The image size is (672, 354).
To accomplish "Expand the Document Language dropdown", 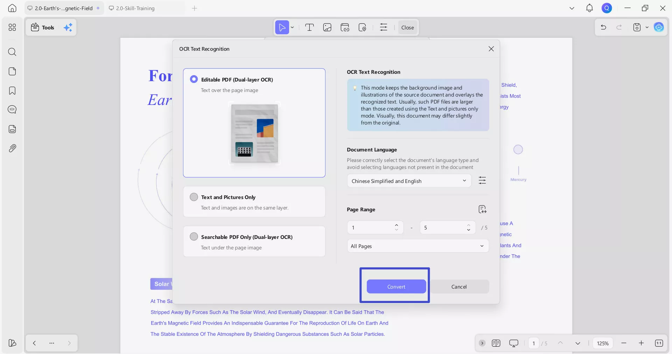I will tap(409, 181).
